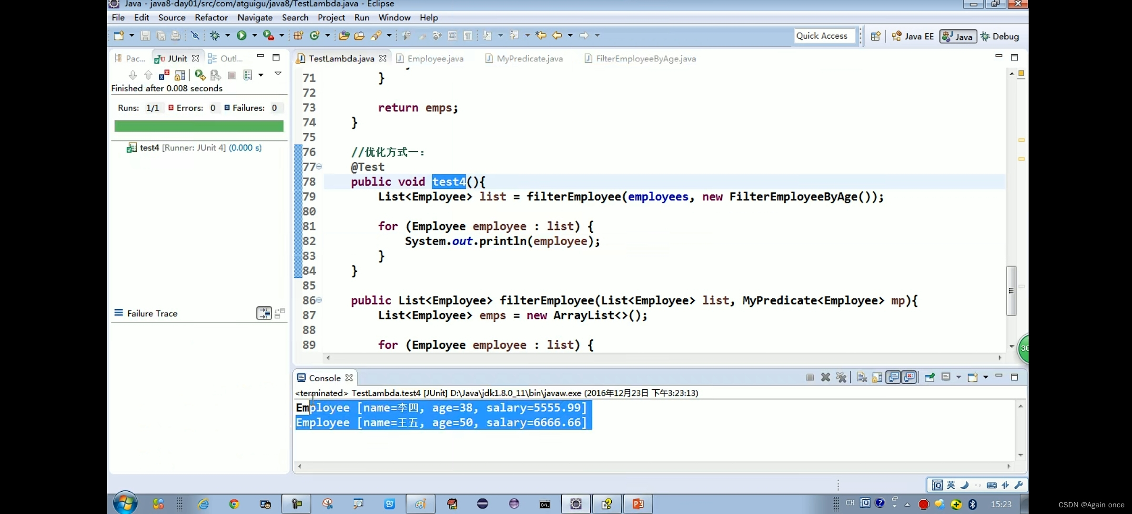Image resolution: width=1132 pixels, height=514 pixels.
Task: Open the File menu
Action: coord(118,18)
